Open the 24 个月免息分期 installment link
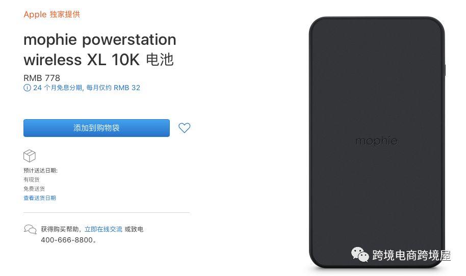The image size is (466, 276). [87, 88]
